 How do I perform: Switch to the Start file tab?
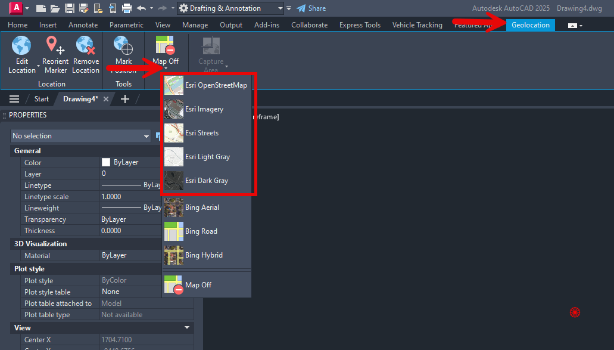pos(42,99)
